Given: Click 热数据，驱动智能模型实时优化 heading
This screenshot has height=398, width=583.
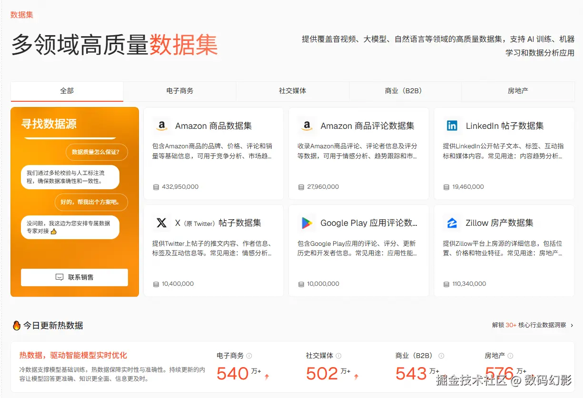Looking at the screenshot, I should click(73, 355).
